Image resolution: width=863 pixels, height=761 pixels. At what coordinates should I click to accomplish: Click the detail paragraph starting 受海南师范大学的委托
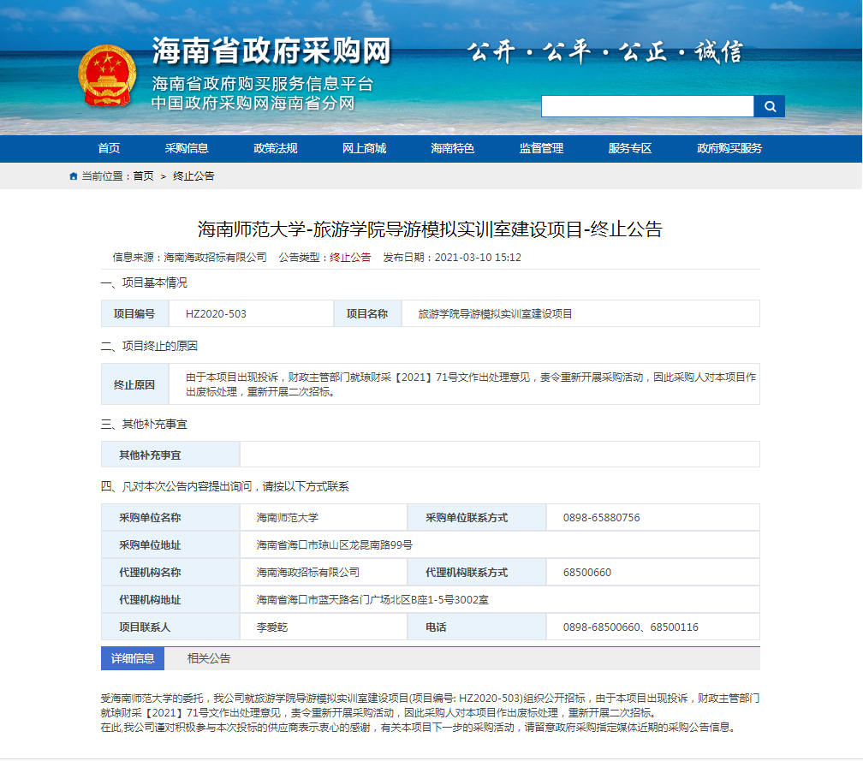pyautogui.click(x=430, y=706)
